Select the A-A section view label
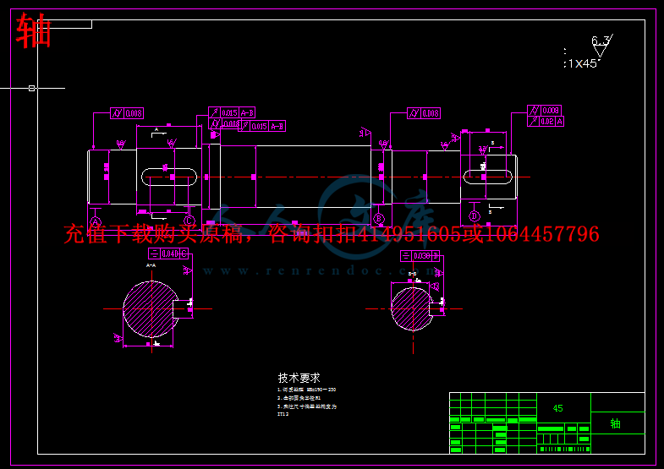664x469 pixels. pyautogui.click(x=151, y=265)
